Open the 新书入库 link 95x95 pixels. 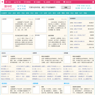pos(83,8)
